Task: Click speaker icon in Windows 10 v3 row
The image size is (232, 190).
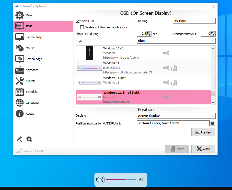Action: [166, 53]
